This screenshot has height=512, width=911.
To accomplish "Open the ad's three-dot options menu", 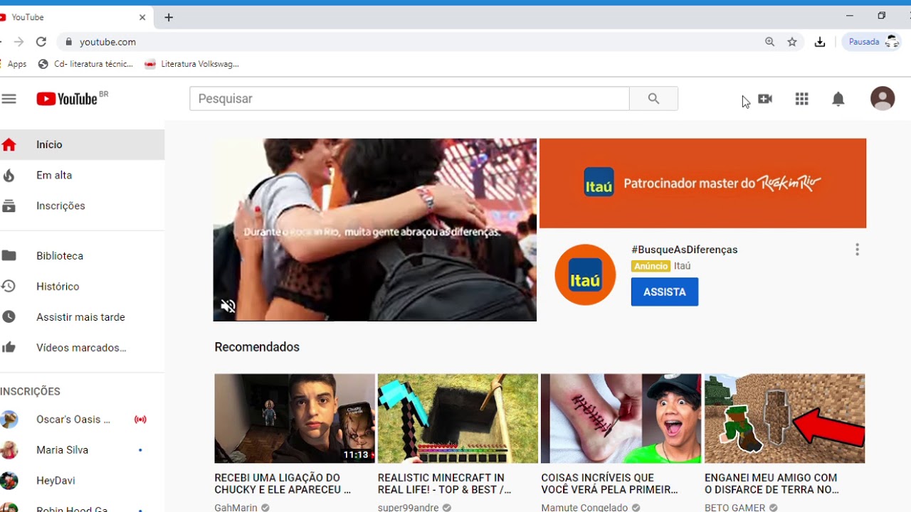I will pos(857,250).
